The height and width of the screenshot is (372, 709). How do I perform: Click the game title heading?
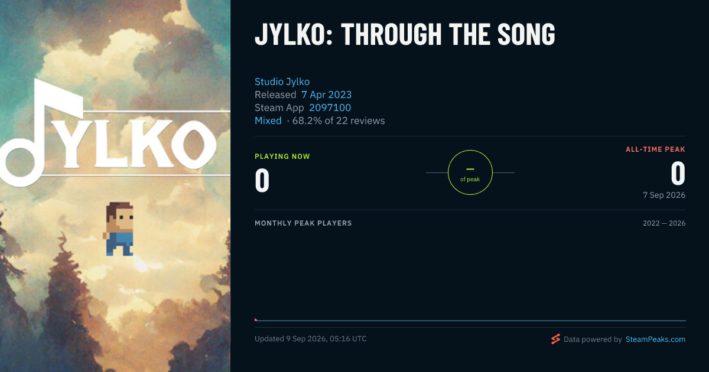pyautogui.click(x=405, y=35)
